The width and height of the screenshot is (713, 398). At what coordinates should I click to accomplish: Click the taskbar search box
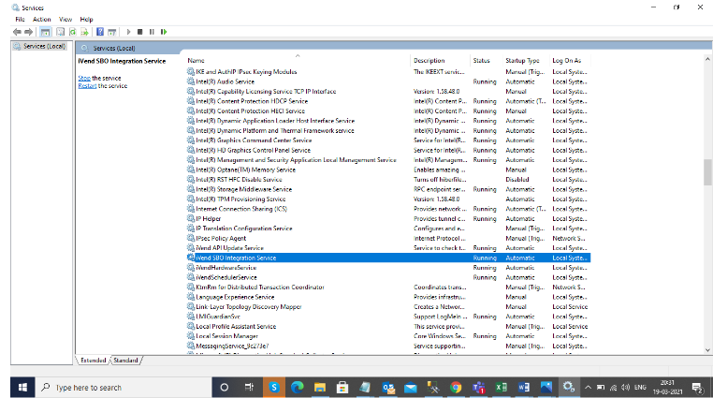(123, 388)
